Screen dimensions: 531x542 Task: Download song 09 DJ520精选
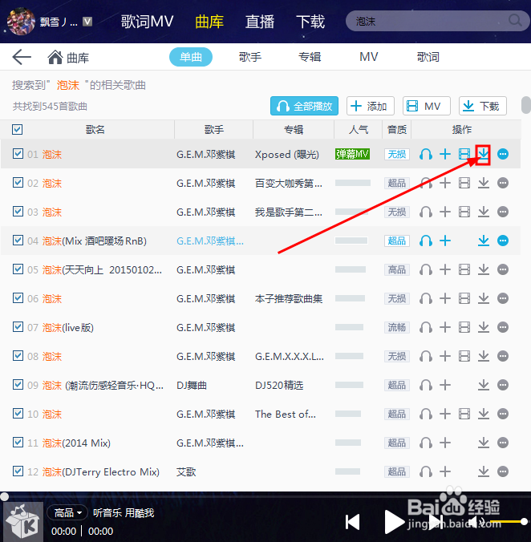[484, 385]
